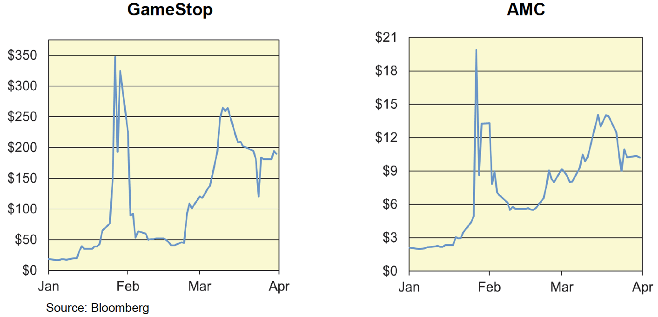Click AMC's highest price spike near $20

pos(476,50)
